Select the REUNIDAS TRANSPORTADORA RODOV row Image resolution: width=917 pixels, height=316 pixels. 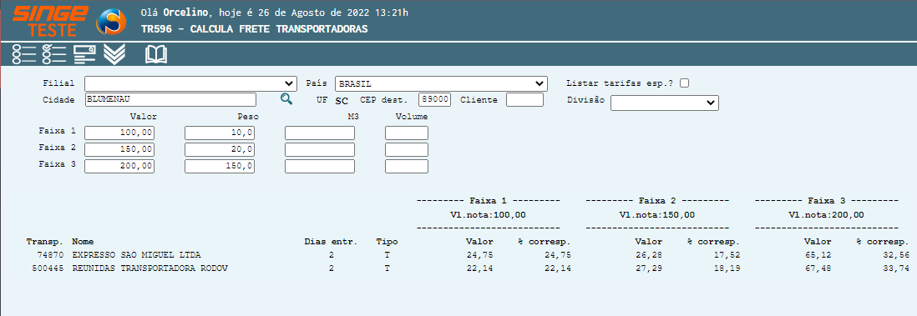468,268
